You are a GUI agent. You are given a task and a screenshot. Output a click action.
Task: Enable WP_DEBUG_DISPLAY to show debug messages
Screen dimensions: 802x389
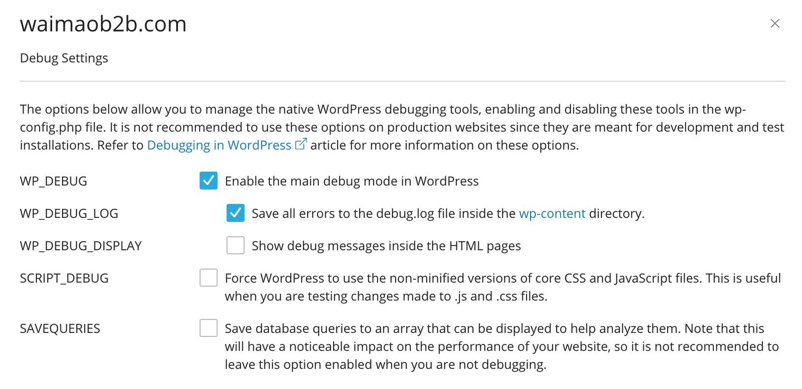(235, 245)
